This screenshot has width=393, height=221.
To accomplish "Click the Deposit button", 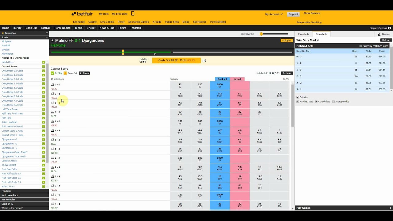I will (x=293, y=14).
